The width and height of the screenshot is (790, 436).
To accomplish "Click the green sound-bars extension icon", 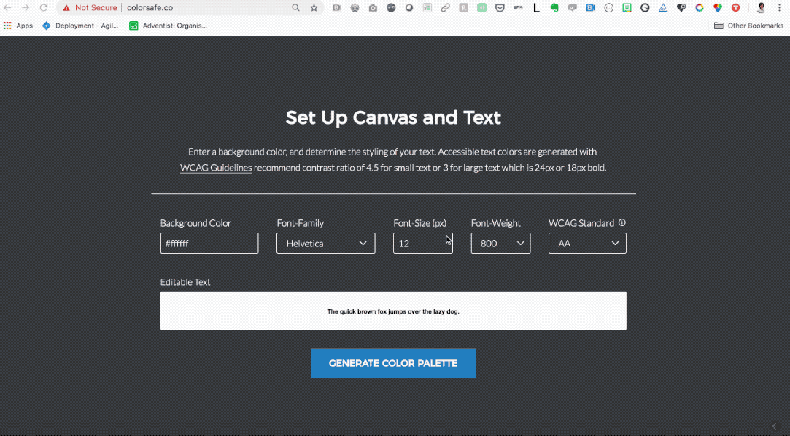I will click(481, 7).
